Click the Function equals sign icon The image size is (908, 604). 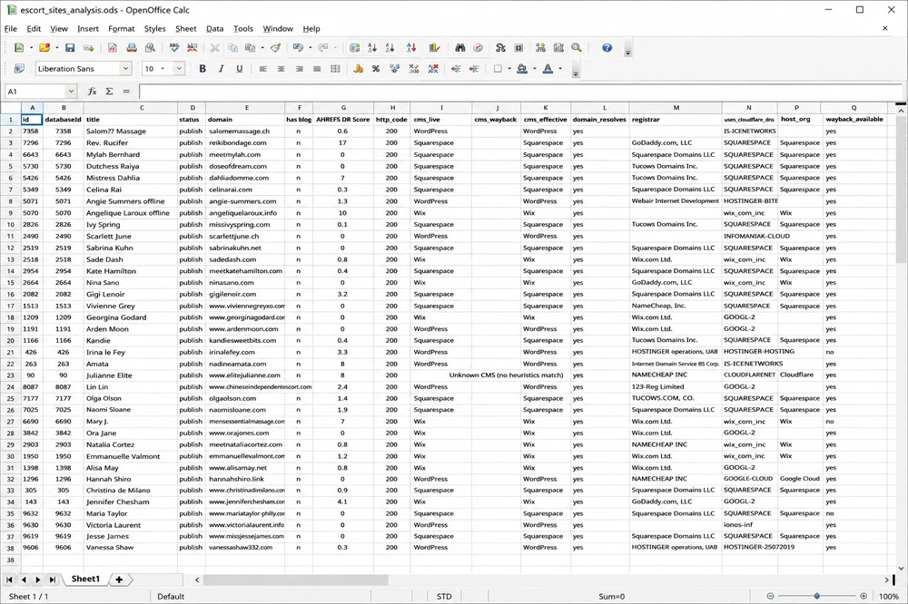coord(126,92)
